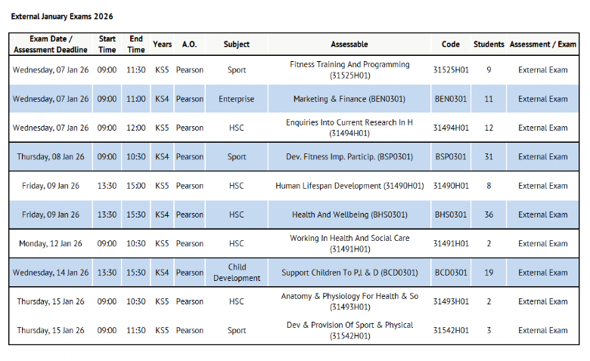
Task: Click the 'Child Development' subject cell
Action: pos(236,273)
